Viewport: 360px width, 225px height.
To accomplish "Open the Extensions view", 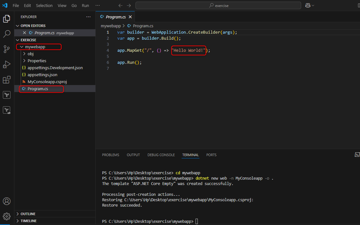I will pos(7,80).
